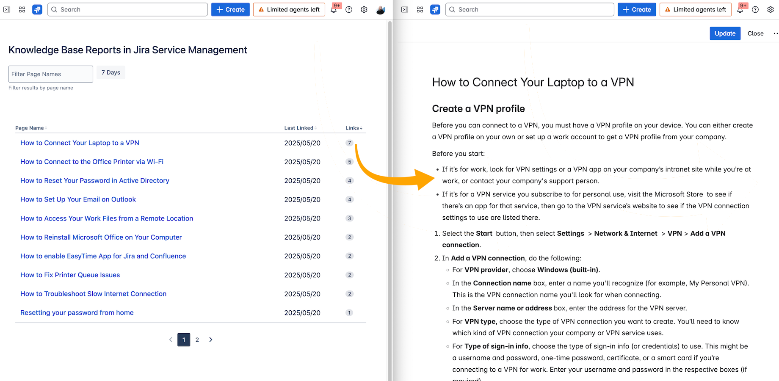Click Limited agents left in right window

point(696,9)
